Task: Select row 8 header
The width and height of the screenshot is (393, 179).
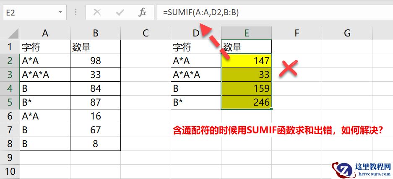Action: pyautogui.click(x=10, y=143)
